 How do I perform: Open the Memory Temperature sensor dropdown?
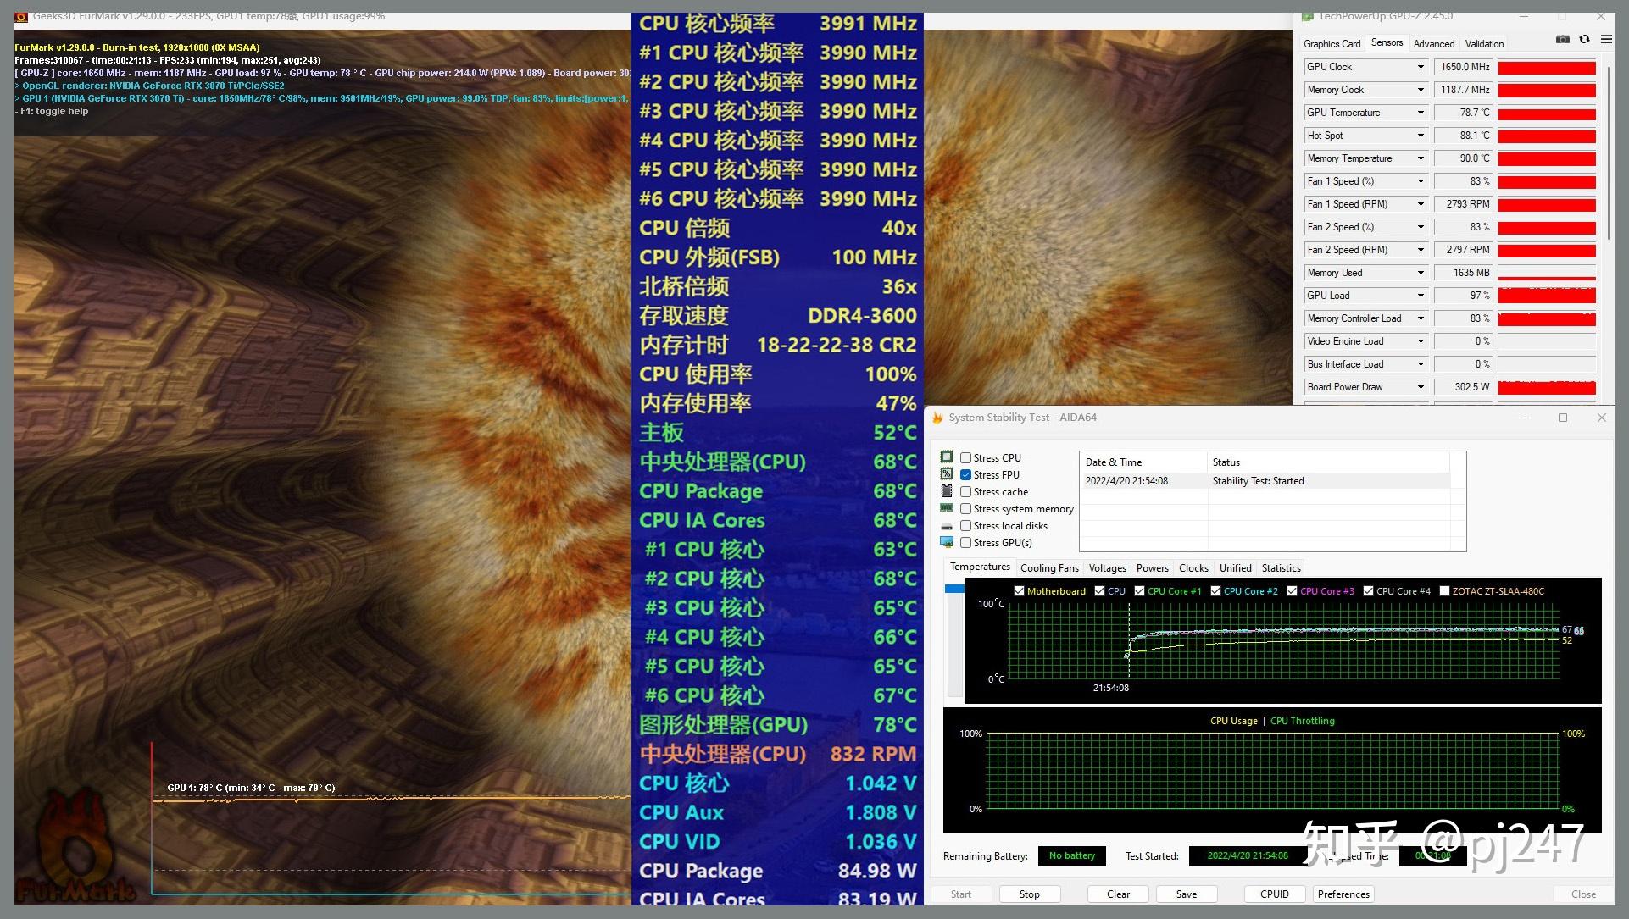coord(1421,158)
